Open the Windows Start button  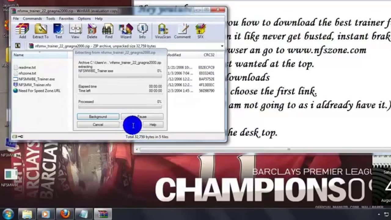(8, 213)
